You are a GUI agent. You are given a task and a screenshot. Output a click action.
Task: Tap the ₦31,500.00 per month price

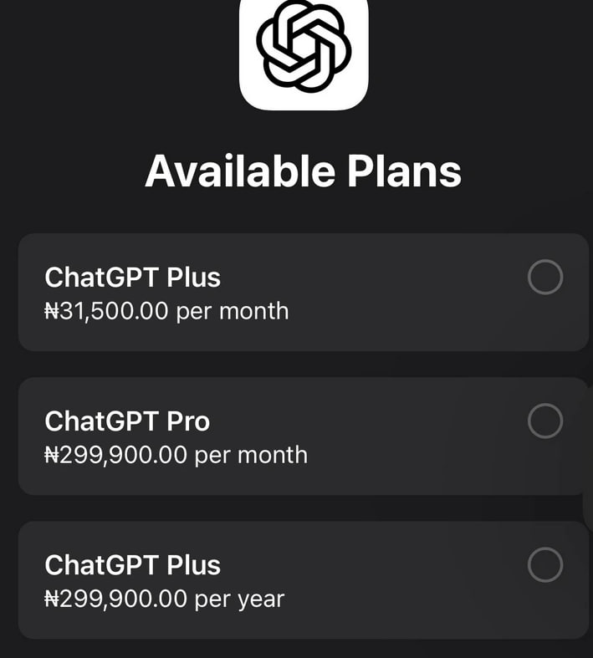(166, 311)
